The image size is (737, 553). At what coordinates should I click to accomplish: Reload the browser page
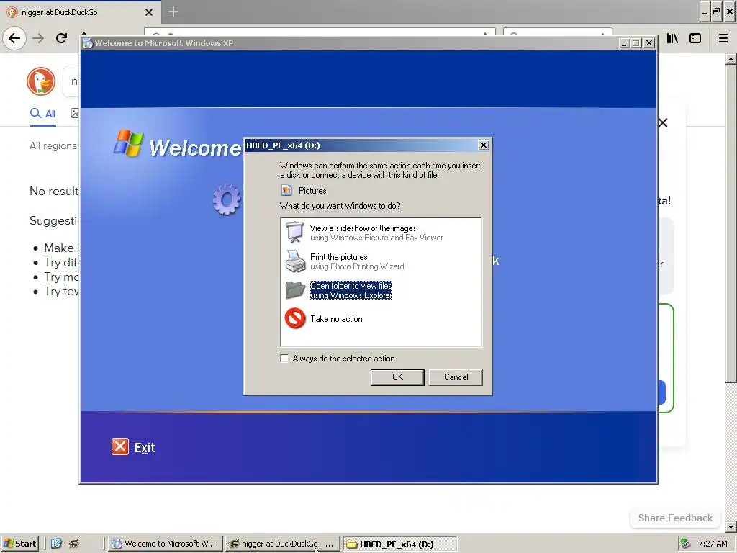(61, 38)
